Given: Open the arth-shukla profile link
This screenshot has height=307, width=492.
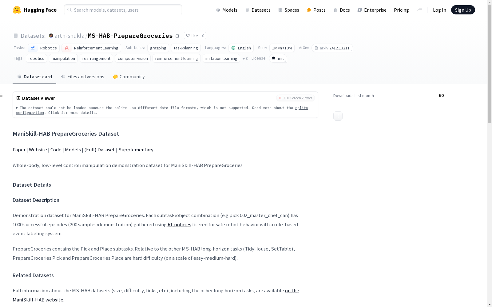Looking at the screenshot, I should pos(69,36).
